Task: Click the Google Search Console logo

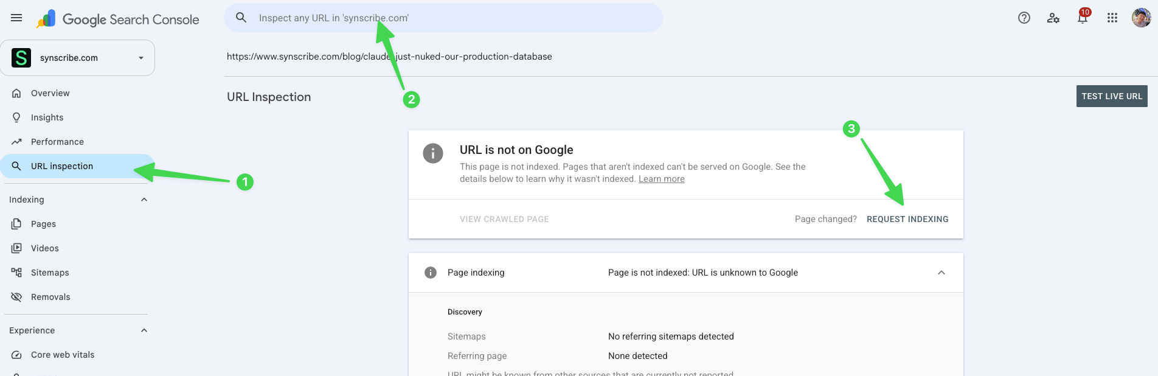Action: [118, 19]
